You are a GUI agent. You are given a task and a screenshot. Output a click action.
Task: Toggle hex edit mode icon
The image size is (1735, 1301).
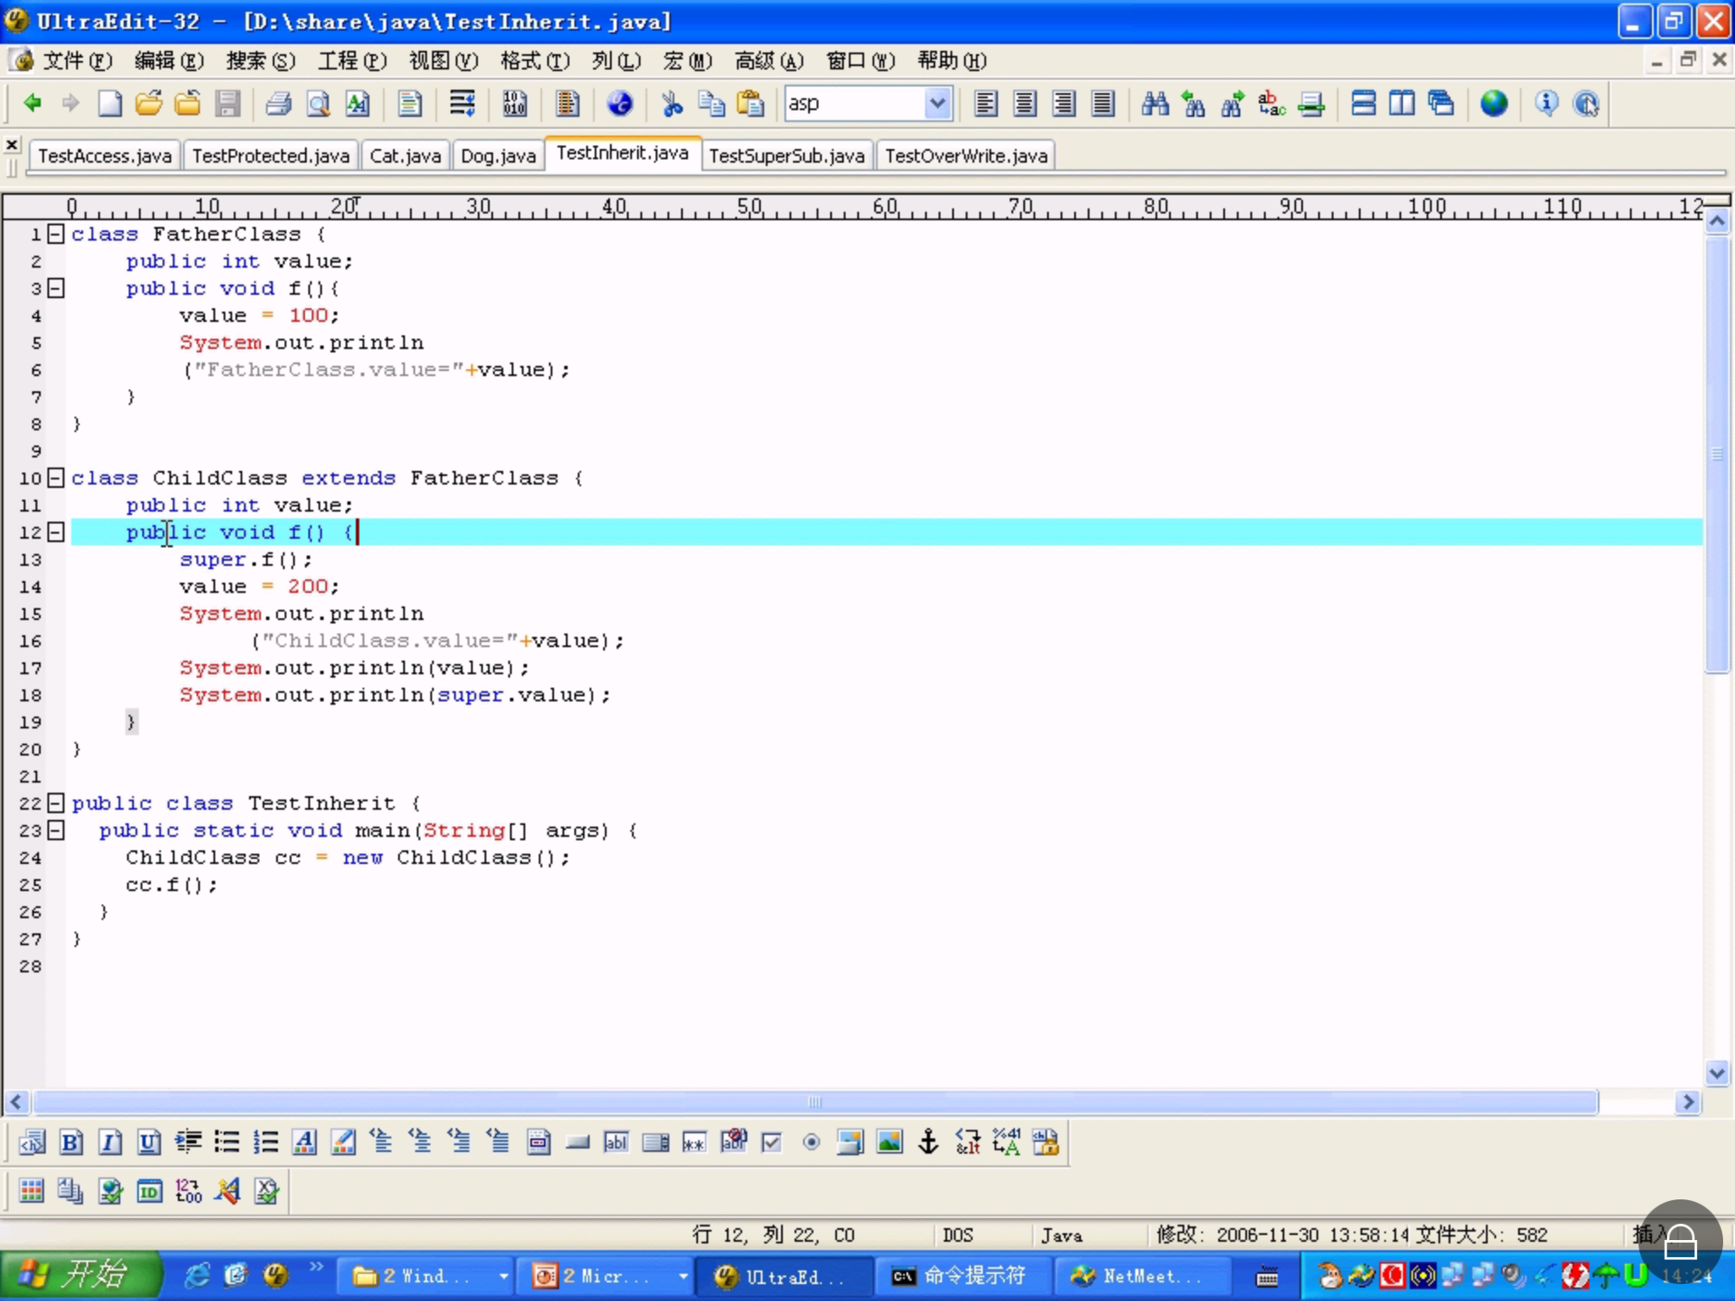[x=514, y=103]
